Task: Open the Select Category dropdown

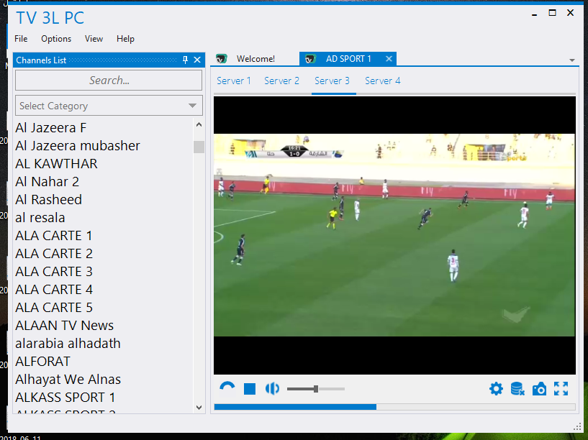Action: pos(109,106)
